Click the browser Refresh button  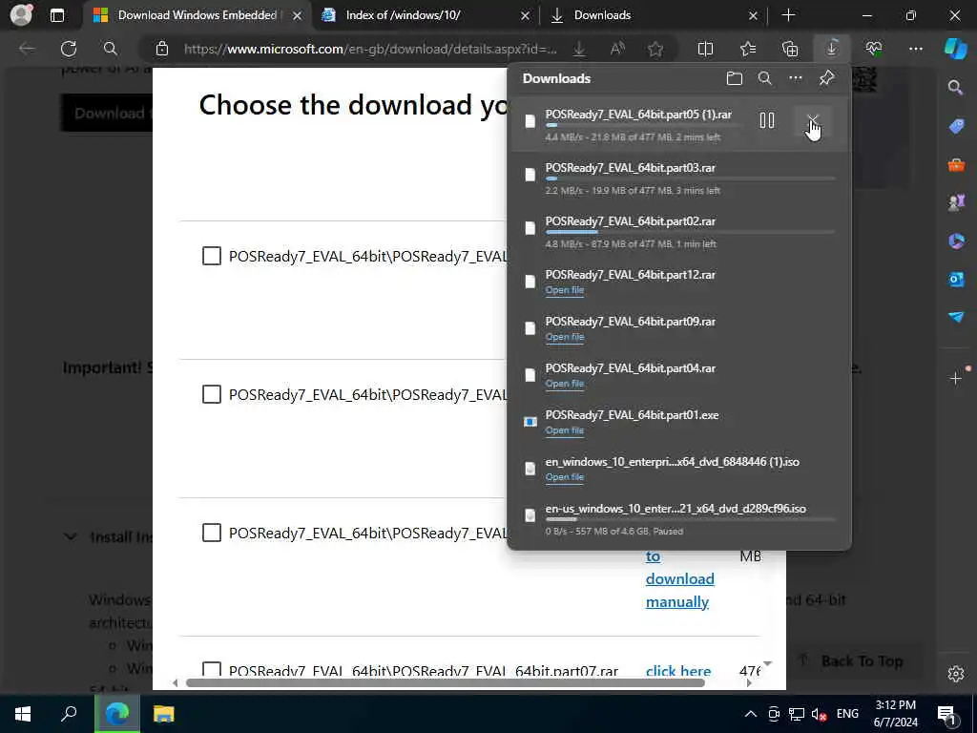point(69,49)
